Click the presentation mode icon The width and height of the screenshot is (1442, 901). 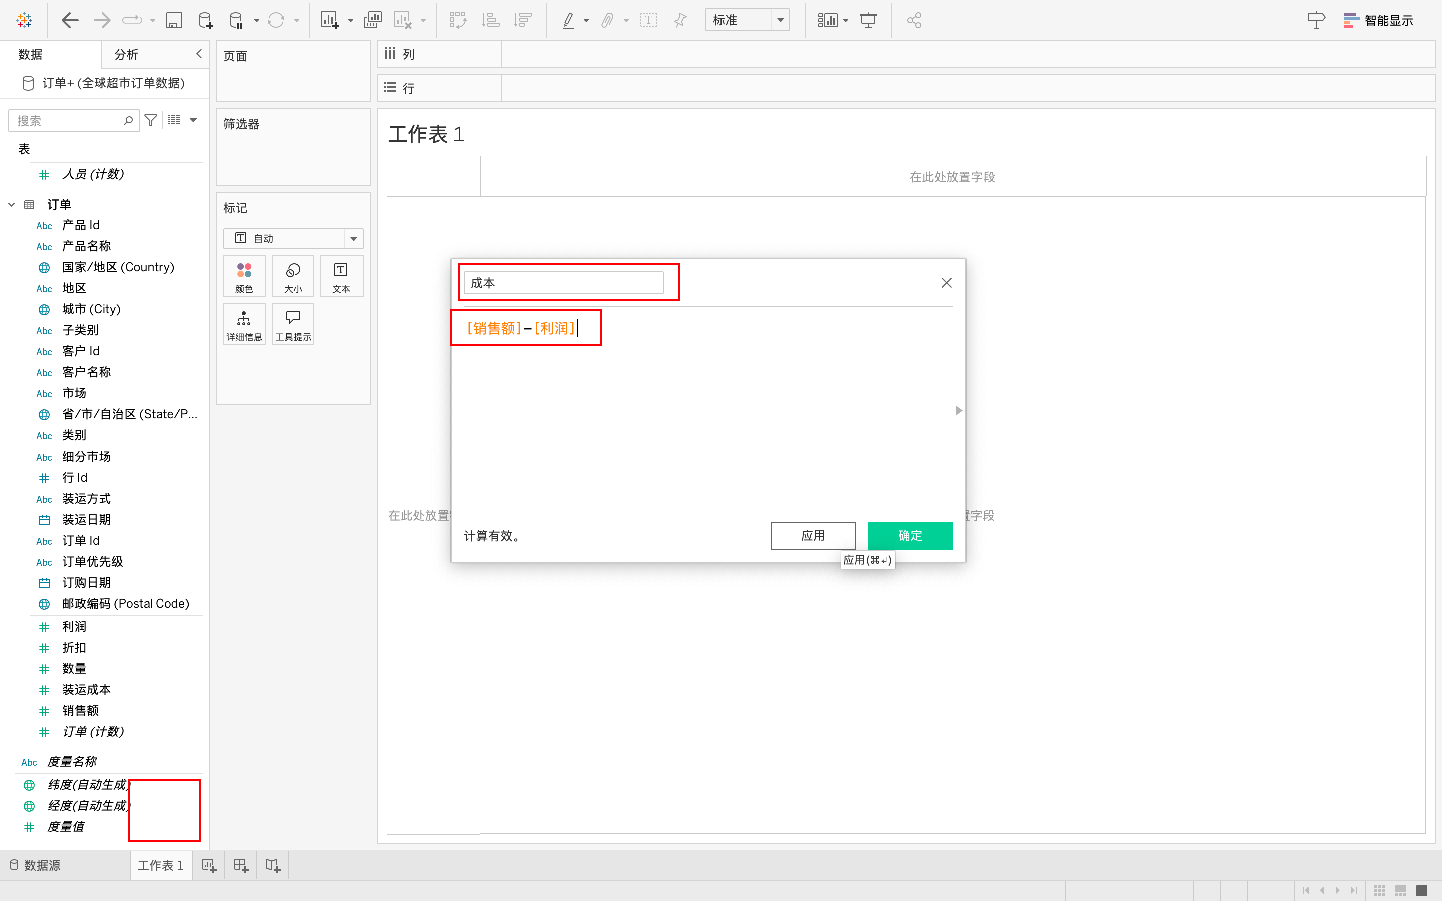868,20
